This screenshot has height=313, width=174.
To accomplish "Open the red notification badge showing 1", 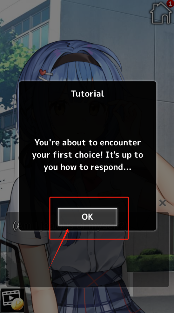I will 170,3.
